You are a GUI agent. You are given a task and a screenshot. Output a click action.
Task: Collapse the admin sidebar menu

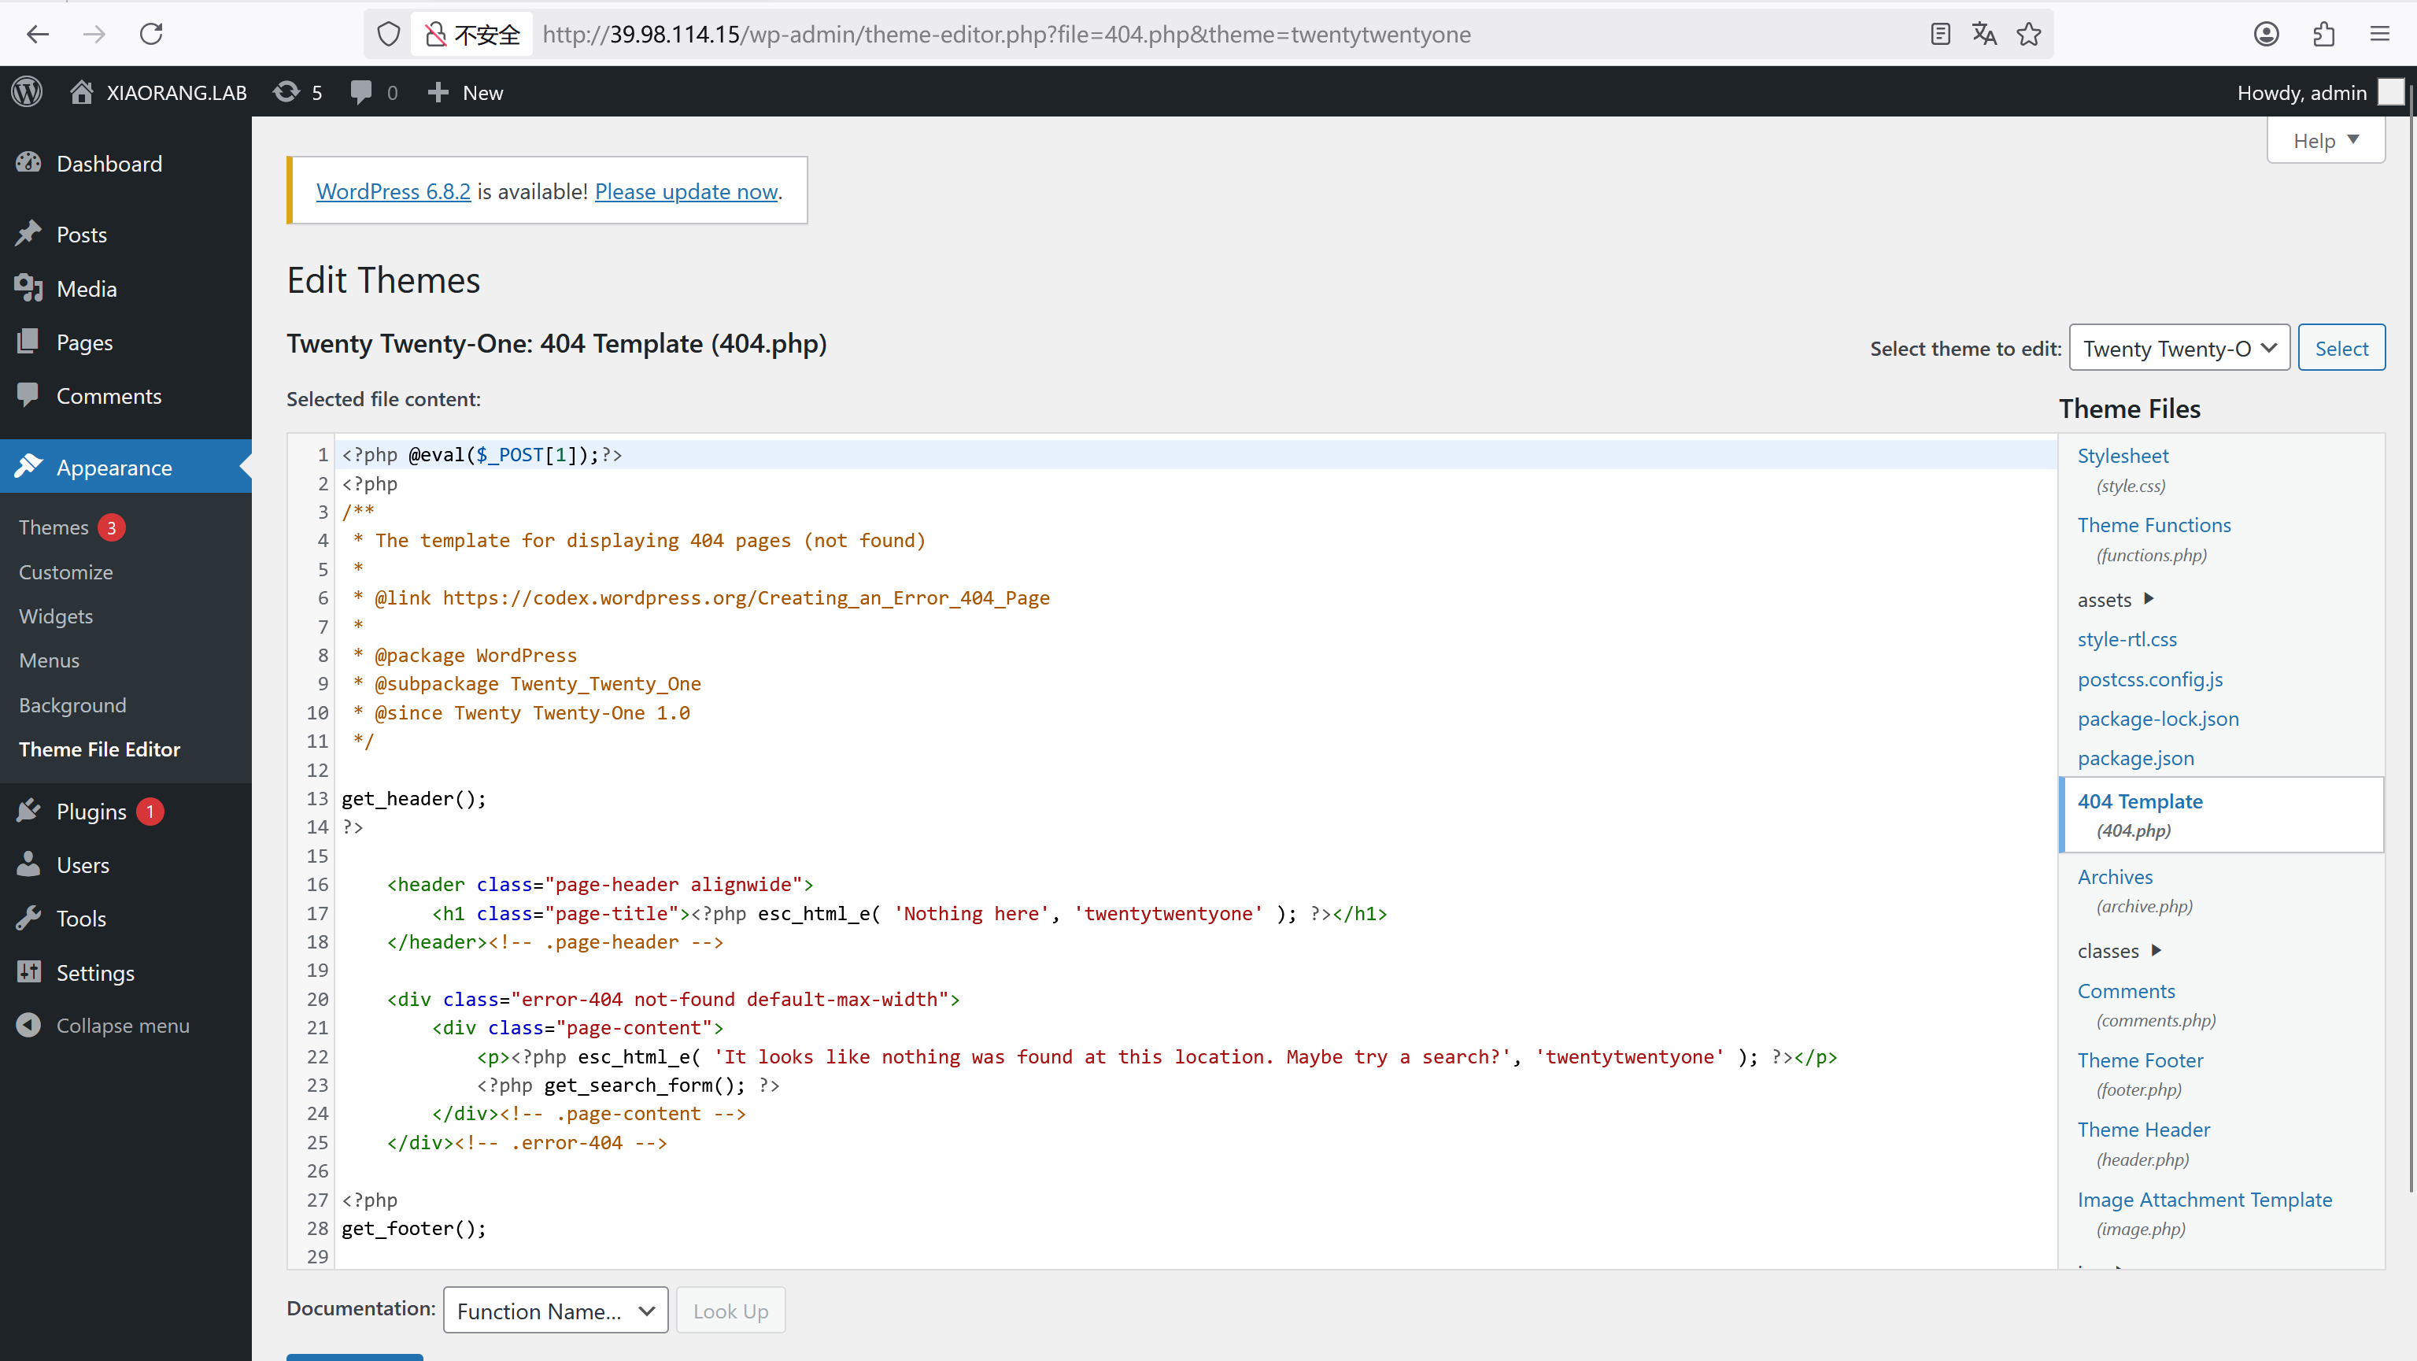[103, 1026]
